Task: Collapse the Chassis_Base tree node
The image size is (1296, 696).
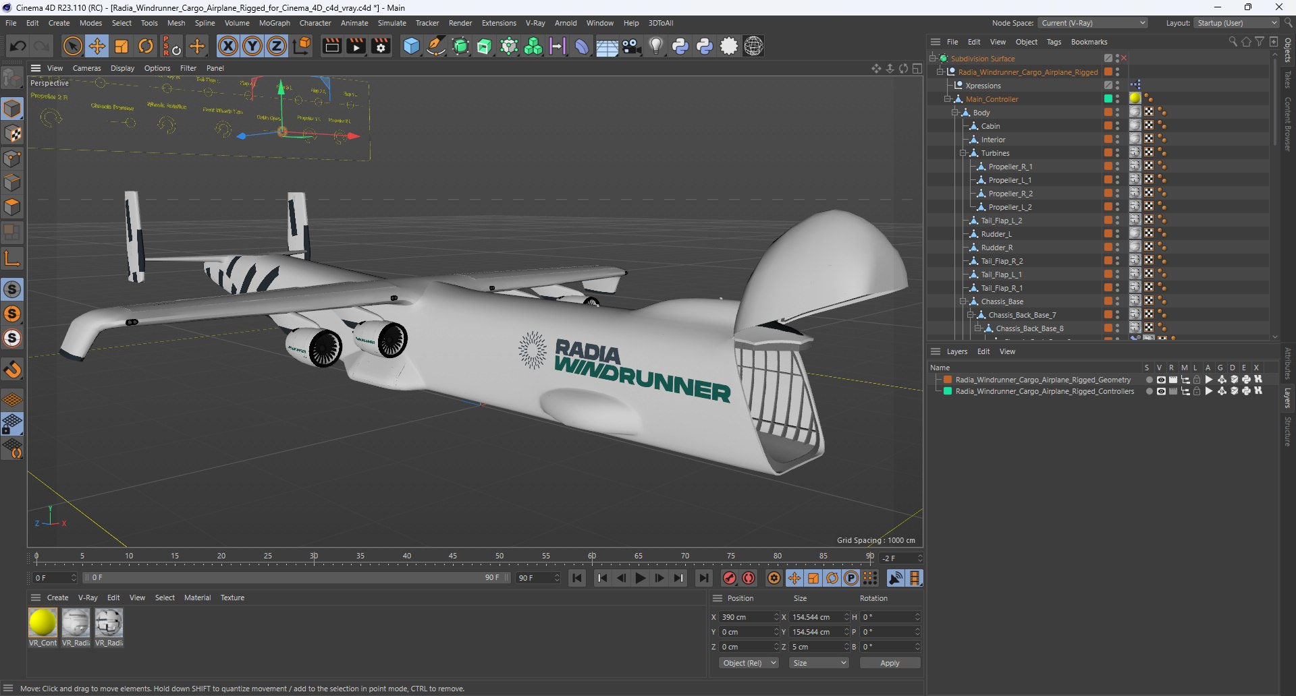Action: pyautogui.click(x=963, y=301)
